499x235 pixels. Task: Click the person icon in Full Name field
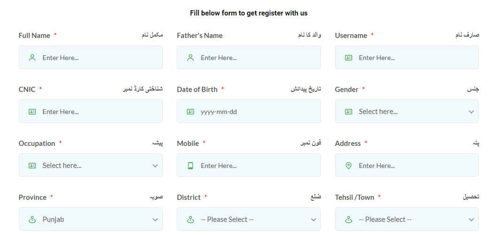click(x=32, y=58)
